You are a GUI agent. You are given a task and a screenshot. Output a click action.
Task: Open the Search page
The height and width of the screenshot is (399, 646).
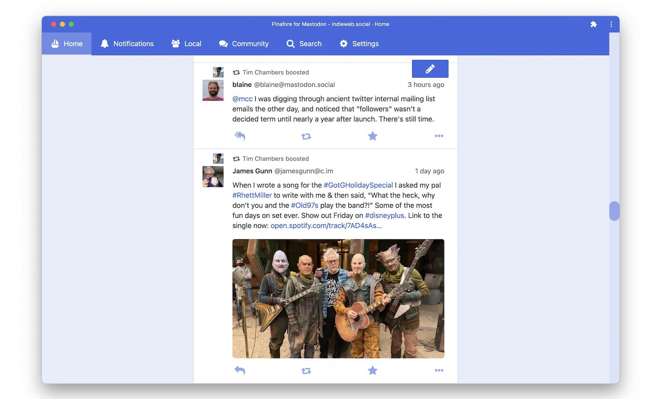click(x=304, y=44)
